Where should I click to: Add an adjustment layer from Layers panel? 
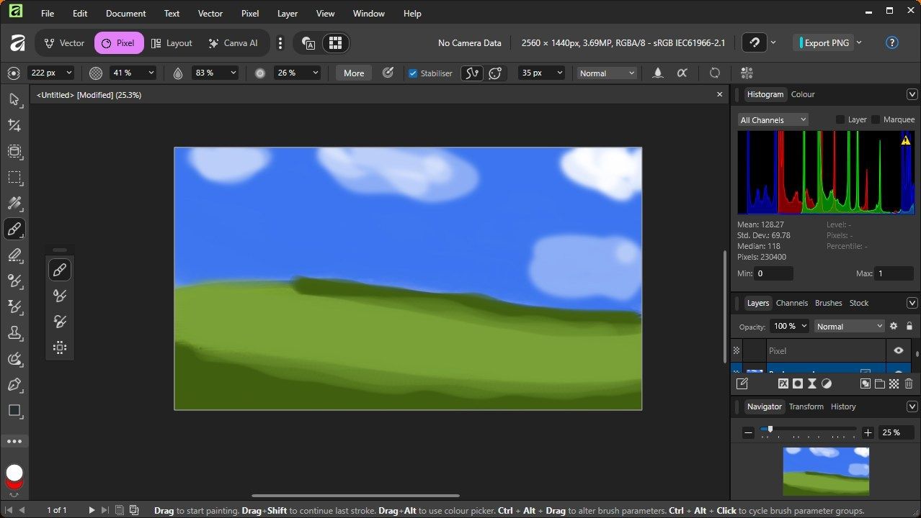coord(827,384)
